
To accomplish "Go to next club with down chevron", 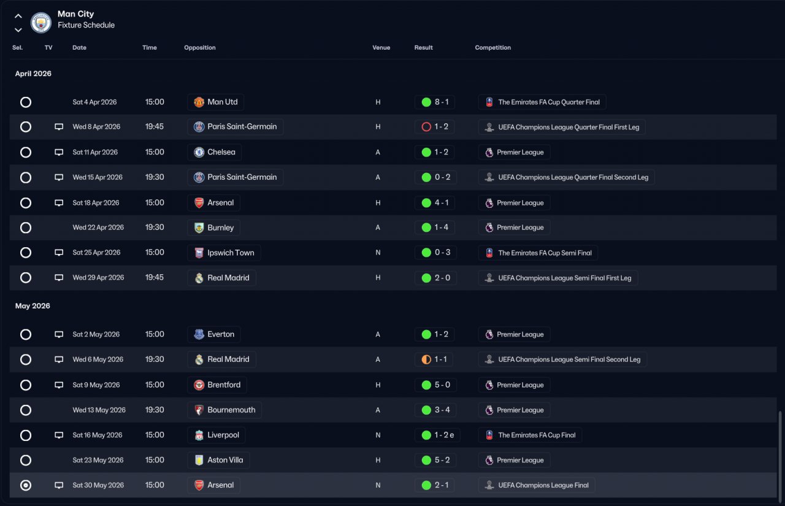I will click(18, 29).
